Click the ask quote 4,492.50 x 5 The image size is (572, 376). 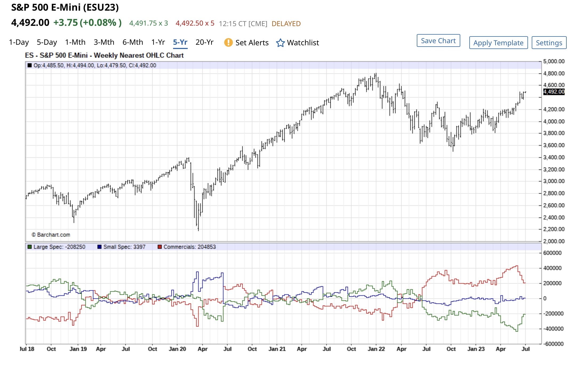[x=195, y=23]
